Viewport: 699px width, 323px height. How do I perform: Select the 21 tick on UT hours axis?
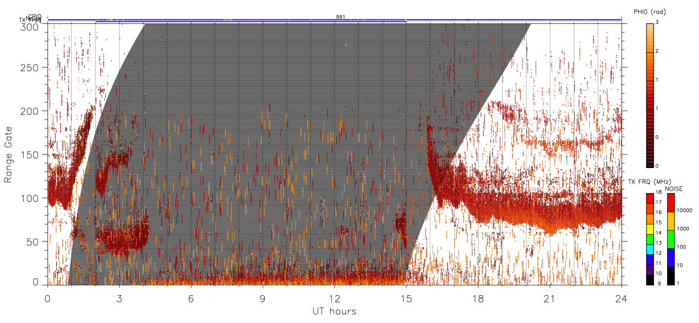pyautogui.click(x=549, y=297)
